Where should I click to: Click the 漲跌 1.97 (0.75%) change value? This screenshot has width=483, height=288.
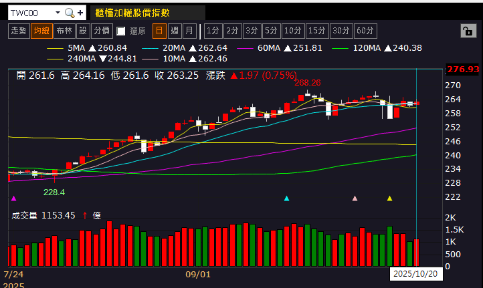[x=252, y=76]
